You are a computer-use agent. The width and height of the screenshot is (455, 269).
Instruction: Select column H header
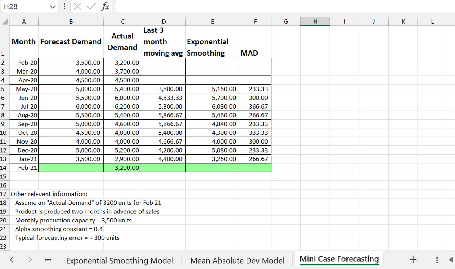(315, 21)
